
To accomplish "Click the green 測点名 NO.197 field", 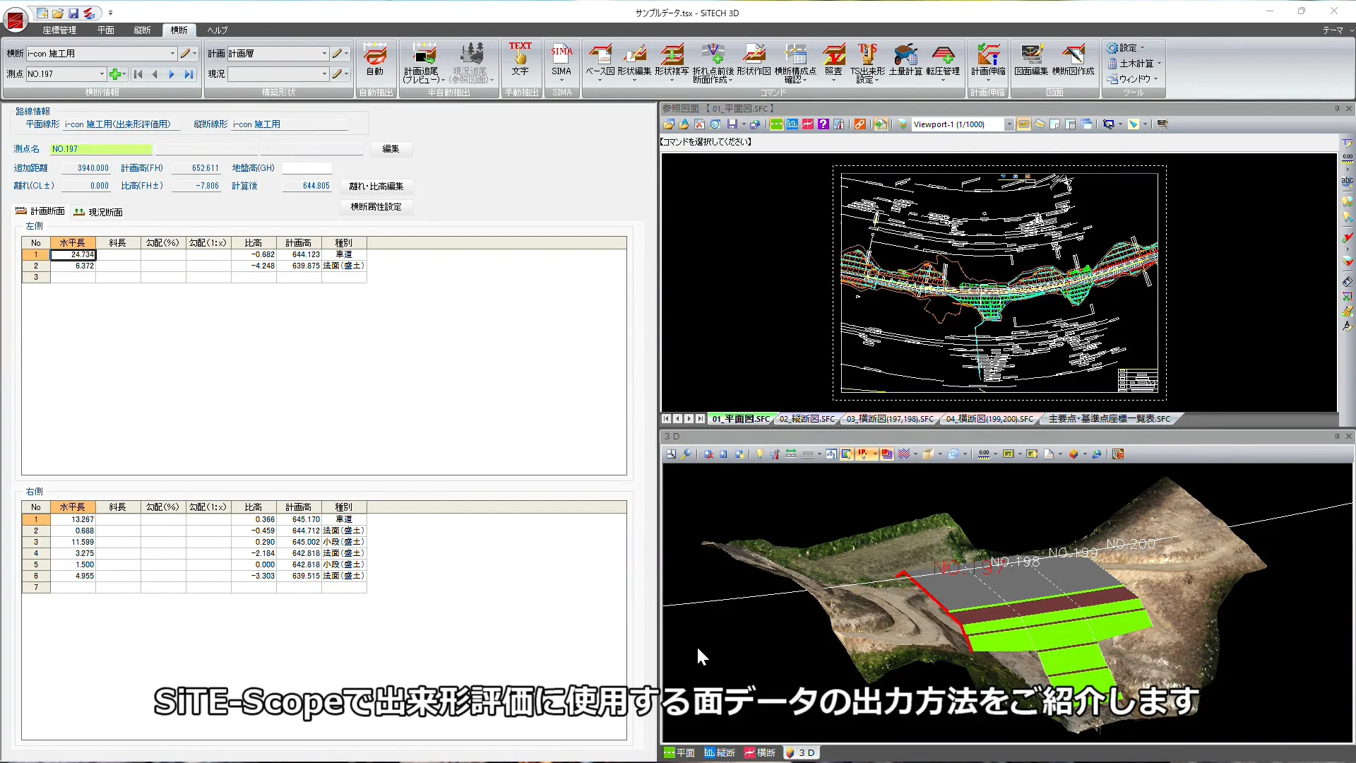I will point(101,149).
